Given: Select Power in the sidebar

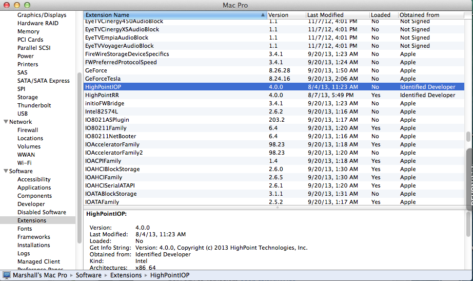Looking at the screenshot, I should pyautogui.click(x=26, y=56).
